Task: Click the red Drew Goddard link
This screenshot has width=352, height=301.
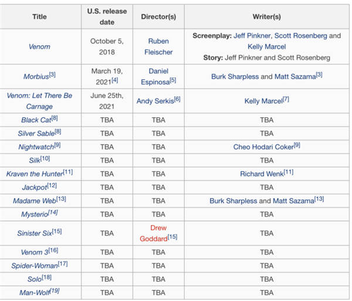Action: point(154,233)
